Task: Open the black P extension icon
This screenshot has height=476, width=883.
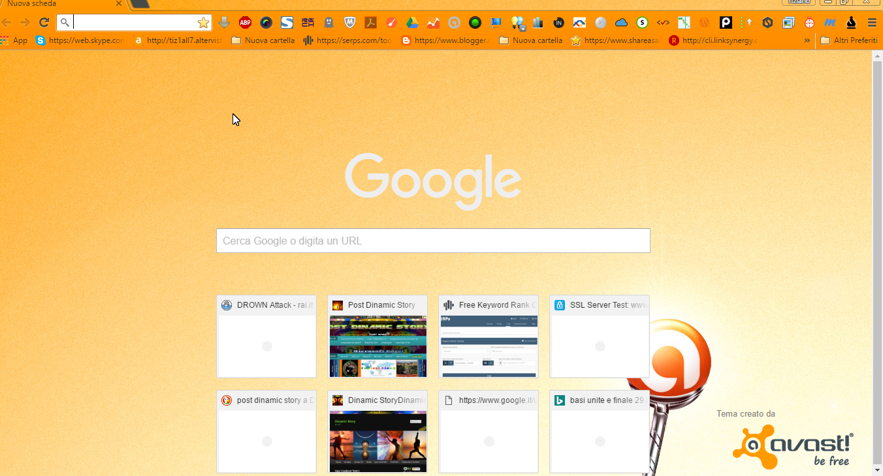Action: [x=726, y=23]
